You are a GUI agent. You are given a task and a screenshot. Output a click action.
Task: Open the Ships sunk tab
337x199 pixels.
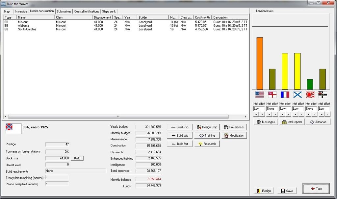point(109,11)
